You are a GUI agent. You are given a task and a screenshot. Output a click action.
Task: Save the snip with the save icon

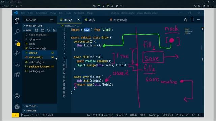(199, 6)
